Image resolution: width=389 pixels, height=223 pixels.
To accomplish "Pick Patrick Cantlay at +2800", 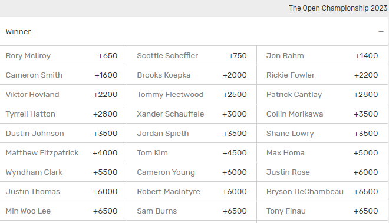I will (x=322, y=94).
